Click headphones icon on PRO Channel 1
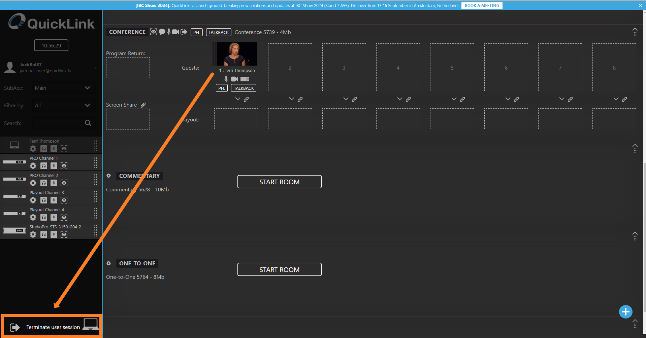 (x=44, y=166)
